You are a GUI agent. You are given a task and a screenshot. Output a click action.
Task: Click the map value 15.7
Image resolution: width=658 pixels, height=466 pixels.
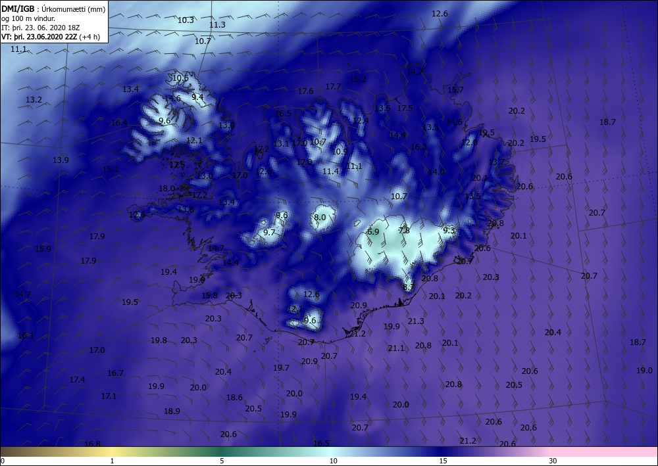tap(455, 89)
